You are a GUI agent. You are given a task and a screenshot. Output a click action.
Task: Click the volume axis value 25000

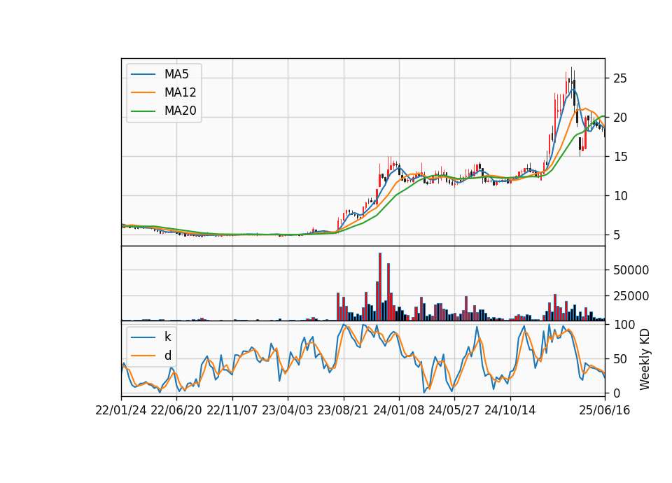631,296
